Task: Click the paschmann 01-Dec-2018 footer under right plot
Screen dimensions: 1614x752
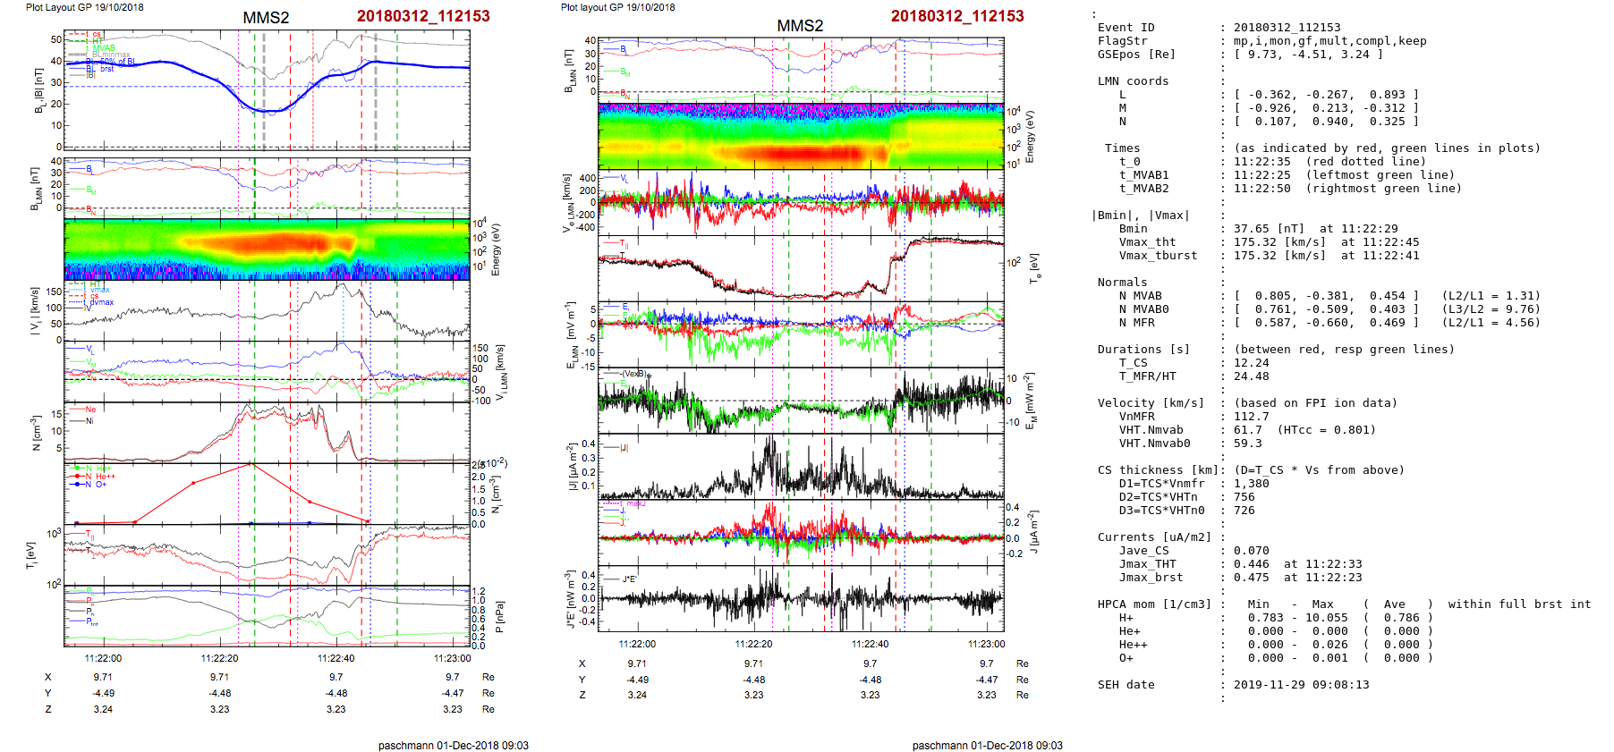Action: click(x=988, y=746)
